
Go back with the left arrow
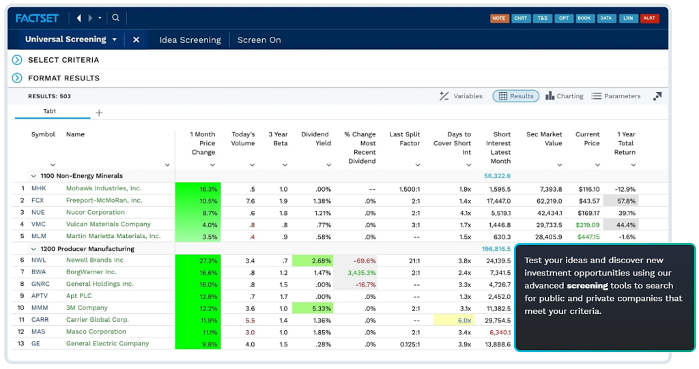79,18
